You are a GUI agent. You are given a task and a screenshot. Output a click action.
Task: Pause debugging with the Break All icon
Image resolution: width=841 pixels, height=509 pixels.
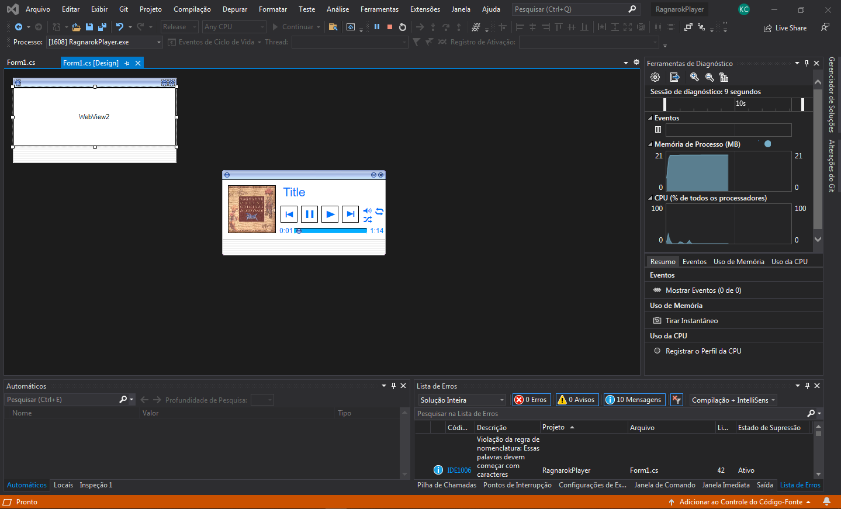tap(377, 27)
